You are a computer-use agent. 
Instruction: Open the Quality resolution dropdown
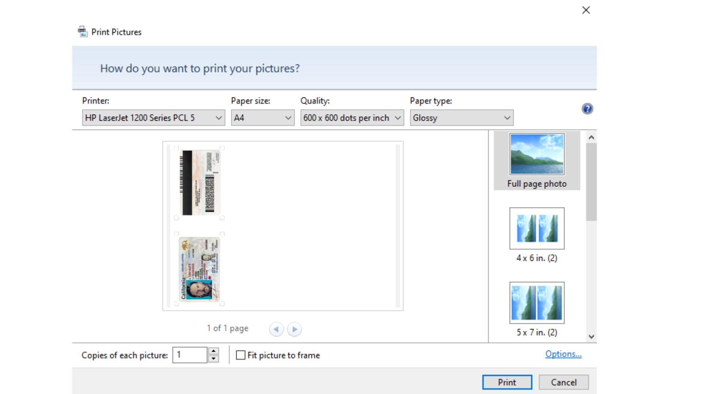(352, 118)
